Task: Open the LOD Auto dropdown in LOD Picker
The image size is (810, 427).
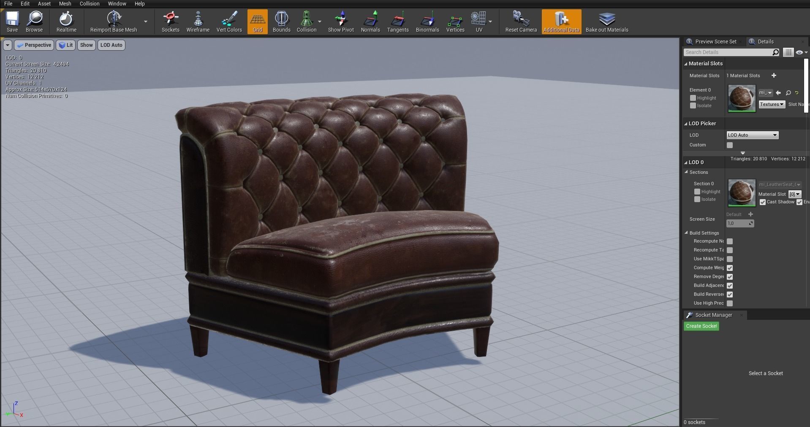Action: tap(752, 135)
